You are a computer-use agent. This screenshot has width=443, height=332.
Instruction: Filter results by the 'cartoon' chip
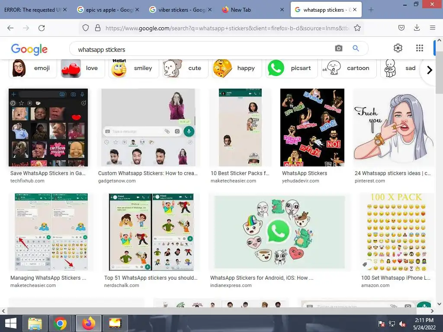click(349, 68)
